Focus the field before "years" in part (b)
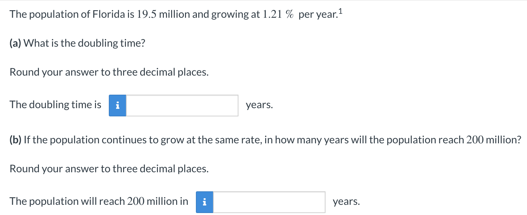Viewport: 527px width, 215px height. coord(269,202)
